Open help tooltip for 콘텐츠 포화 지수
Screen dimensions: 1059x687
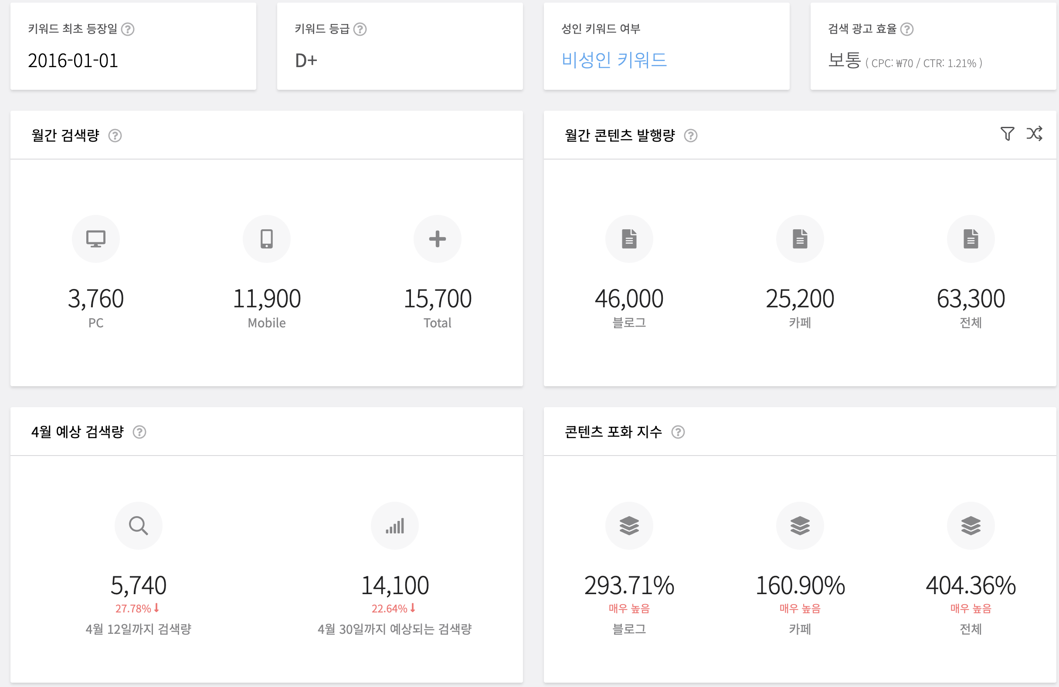click(x=678, y=432)
